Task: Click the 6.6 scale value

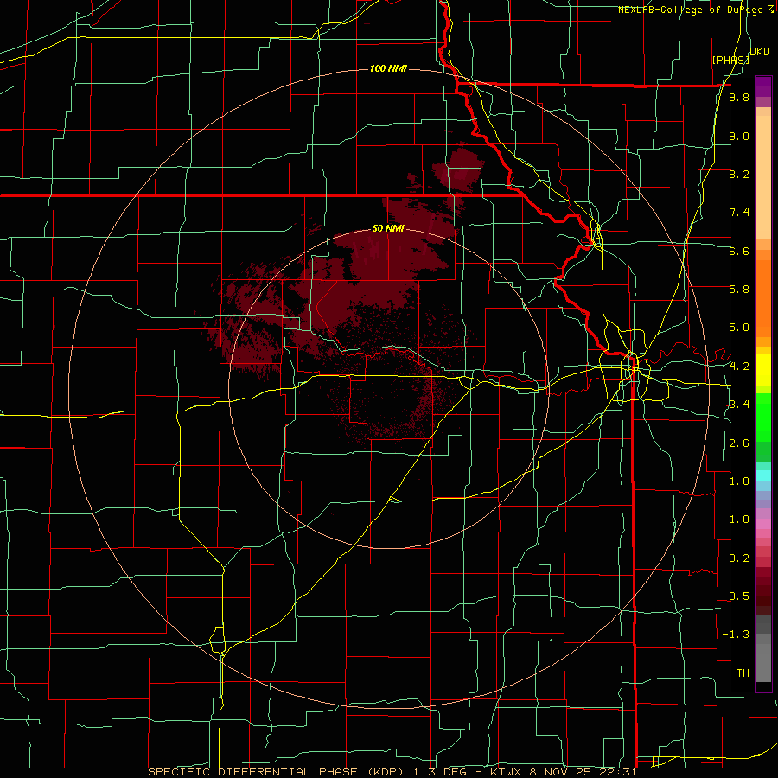Action: [739, 251]
